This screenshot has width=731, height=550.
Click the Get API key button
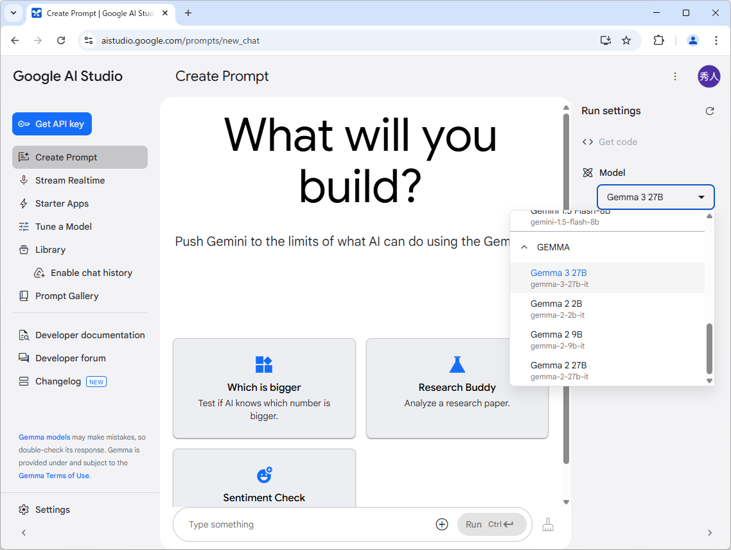click(51, 124)
